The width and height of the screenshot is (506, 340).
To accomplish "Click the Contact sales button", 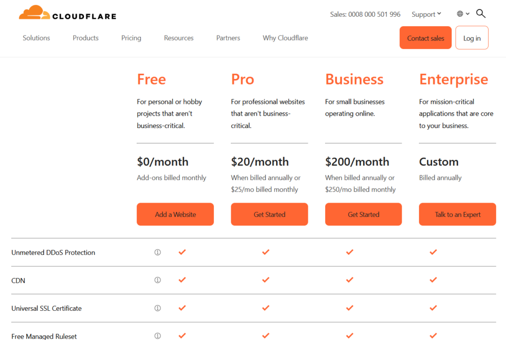I will (x=425, y=38).
